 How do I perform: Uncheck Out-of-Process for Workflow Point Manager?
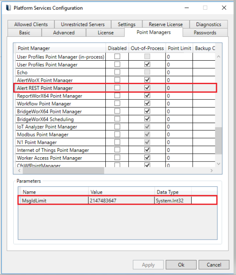147,103
